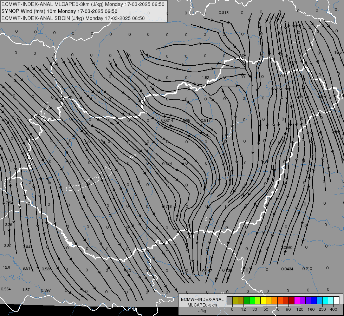Click the olive swatch above the 0 tick
Image resolution: width=344 pixels, height=316 pixels.
click(235, 300)
